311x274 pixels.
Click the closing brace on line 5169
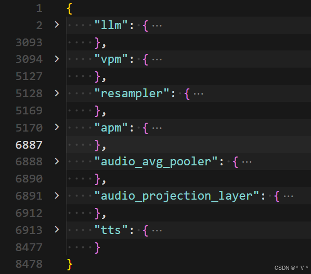coord(97,111)
